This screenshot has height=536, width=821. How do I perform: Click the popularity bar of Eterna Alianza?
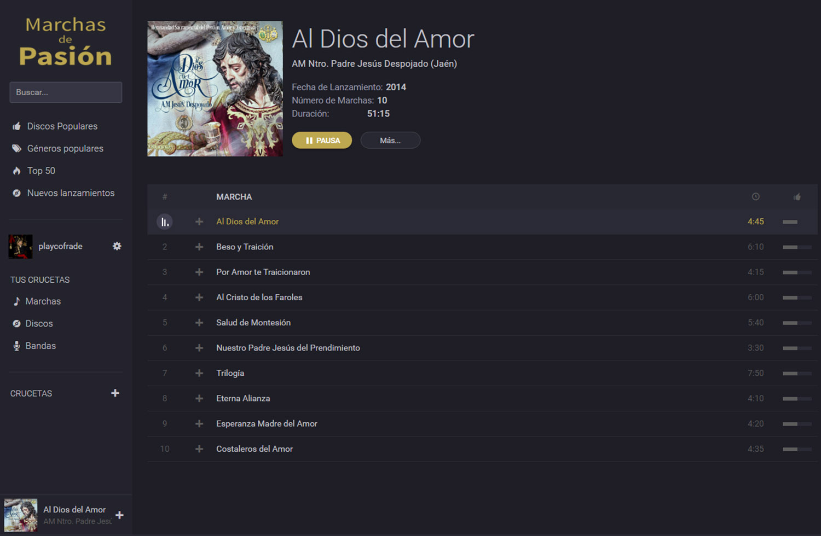tap(797, 399)
